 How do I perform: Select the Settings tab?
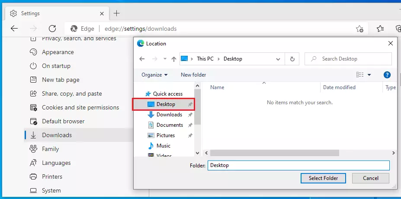(57, 13)
